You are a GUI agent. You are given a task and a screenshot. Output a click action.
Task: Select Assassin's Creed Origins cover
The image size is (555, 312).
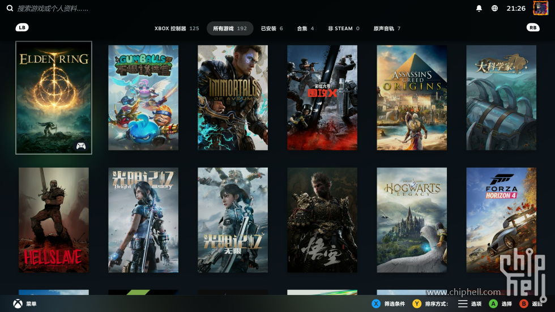click(412, 97)
